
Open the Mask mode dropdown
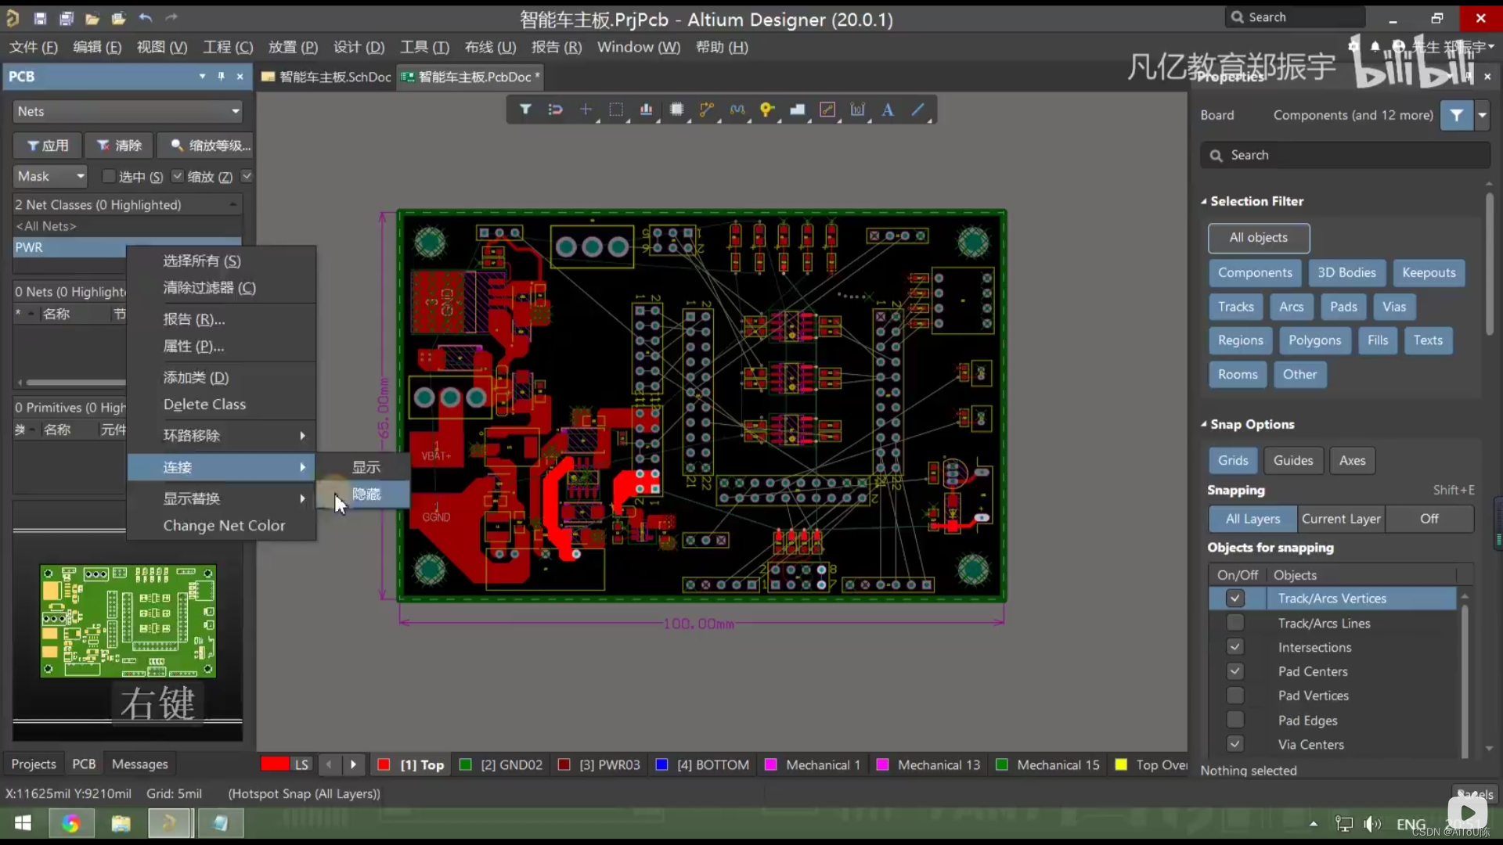[x=51, y=177]
